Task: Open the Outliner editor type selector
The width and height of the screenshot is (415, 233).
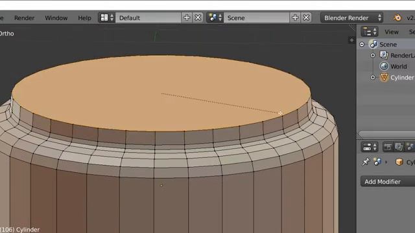Action: (370, 32)
